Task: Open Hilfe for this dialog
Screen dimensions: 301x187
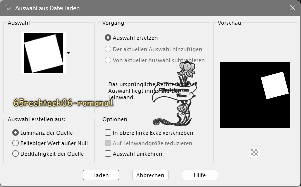Action: pos(200,175)
